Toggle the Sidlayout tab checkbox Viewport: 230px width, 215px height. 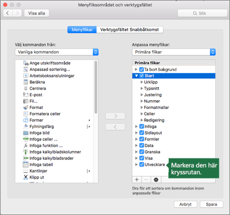pos(142,133)
